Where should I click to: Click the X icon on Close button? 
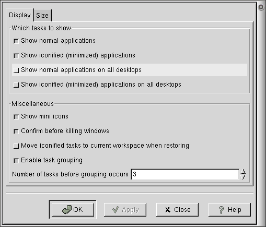coord(168,210)
